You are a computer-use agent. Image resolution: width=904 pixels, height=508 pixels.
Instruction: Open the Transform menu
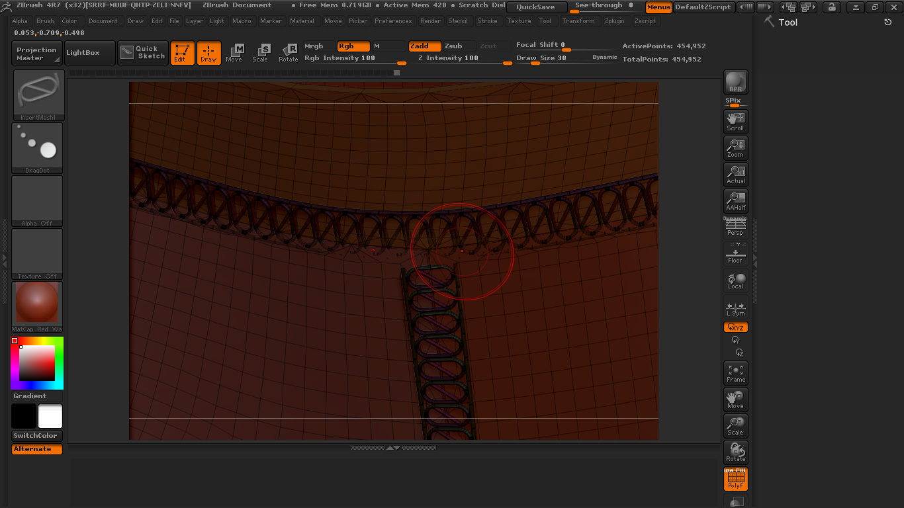tap(578, 21)
